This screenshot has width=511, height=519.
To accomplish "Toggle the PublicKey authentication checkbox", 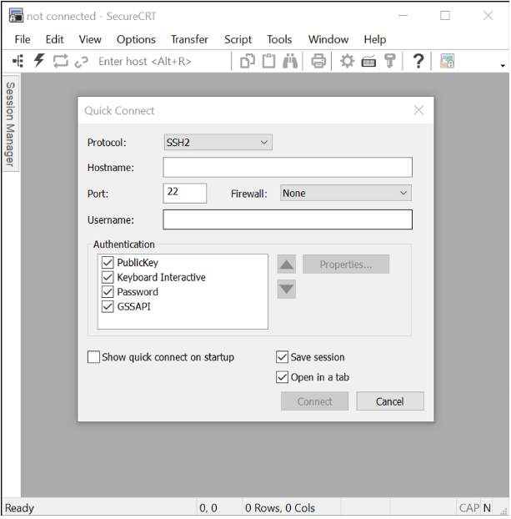I will (108, 263).
